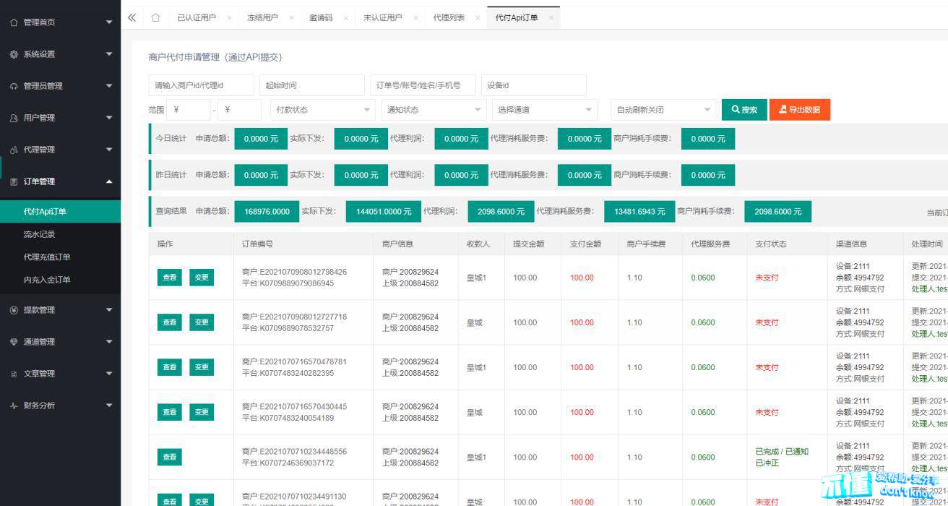Click the 用户管理 user icon in sidebar
Screen dimensions: 948x506
pos(14,118)
